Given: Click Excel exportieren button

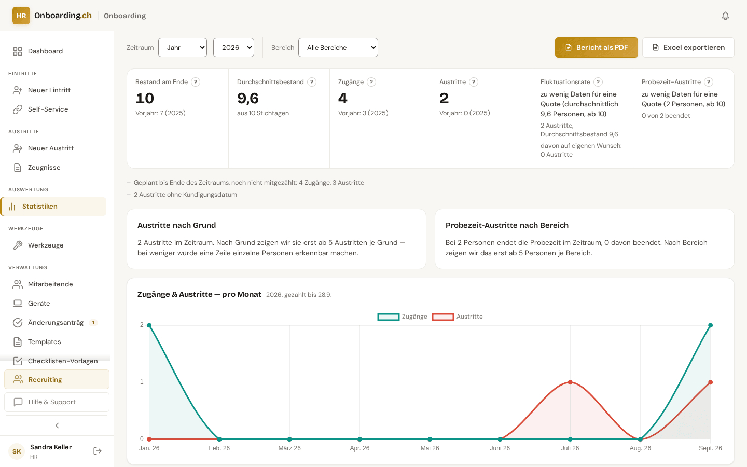Looking at the screenshot, I should click(x=688, y=48).
